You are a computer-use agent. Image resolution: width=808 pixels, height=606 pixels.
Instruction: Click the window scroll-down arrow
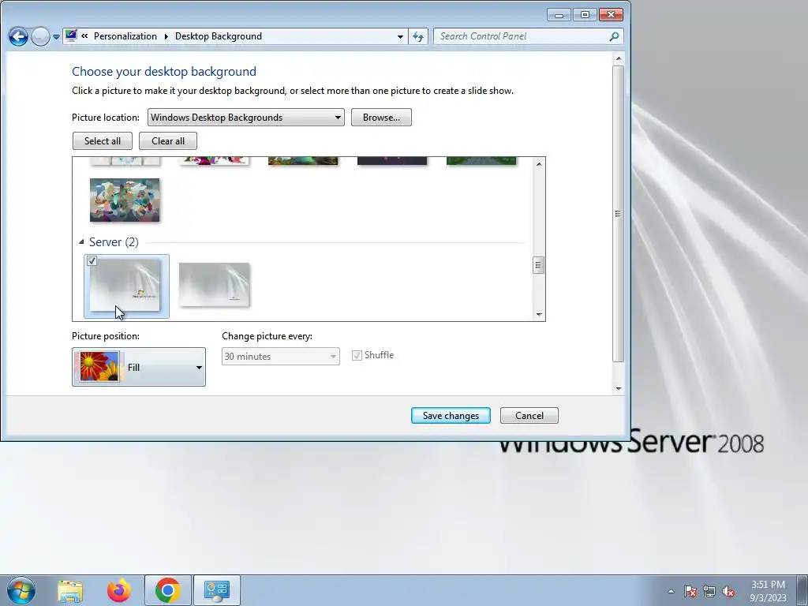(x=619, y=388)
